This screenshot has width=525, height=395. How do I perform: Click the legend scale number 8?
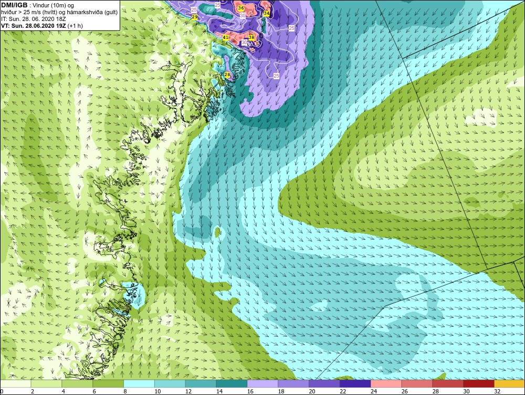[125, 391]
